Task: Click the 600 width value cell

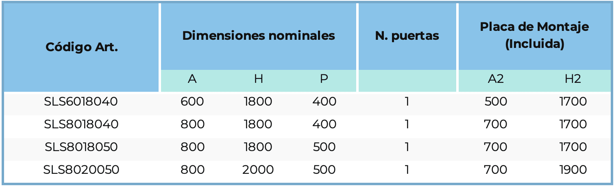Action: click(x=192, y=102)
